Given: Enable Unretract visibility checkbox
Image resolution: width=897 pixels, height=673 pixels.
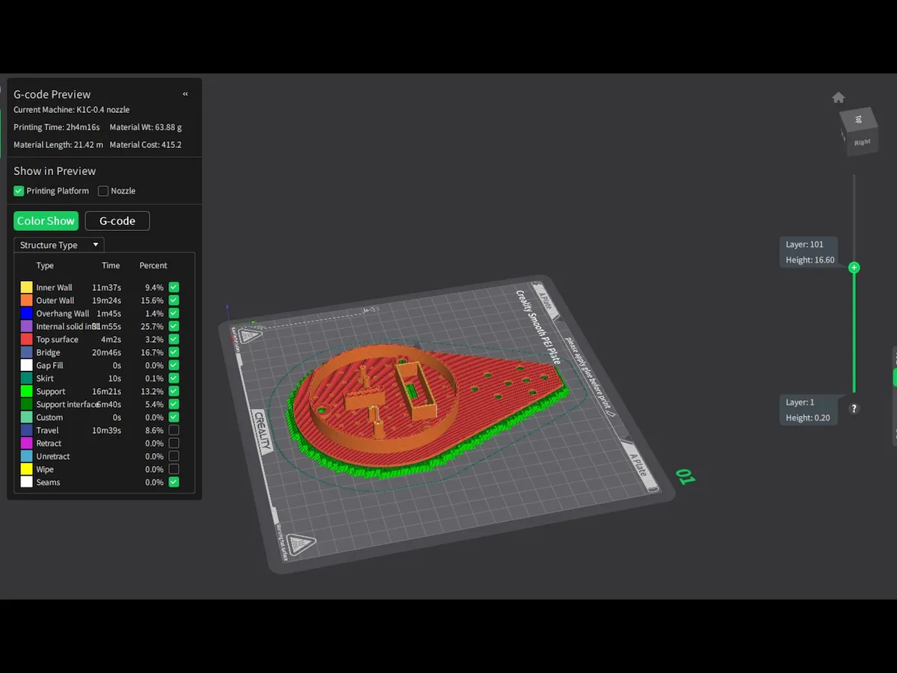Looking at the screenshot, I should [x=173, y=456].
